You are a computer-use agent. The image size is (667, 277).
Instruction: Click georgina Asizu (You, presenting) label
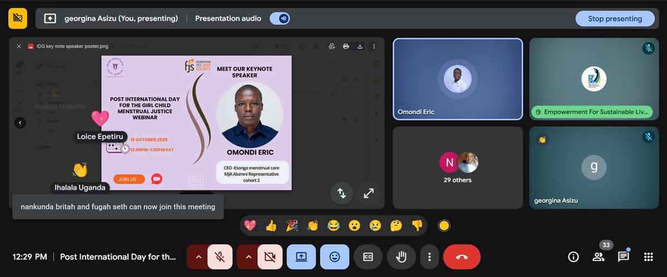(x=121, y=18)
